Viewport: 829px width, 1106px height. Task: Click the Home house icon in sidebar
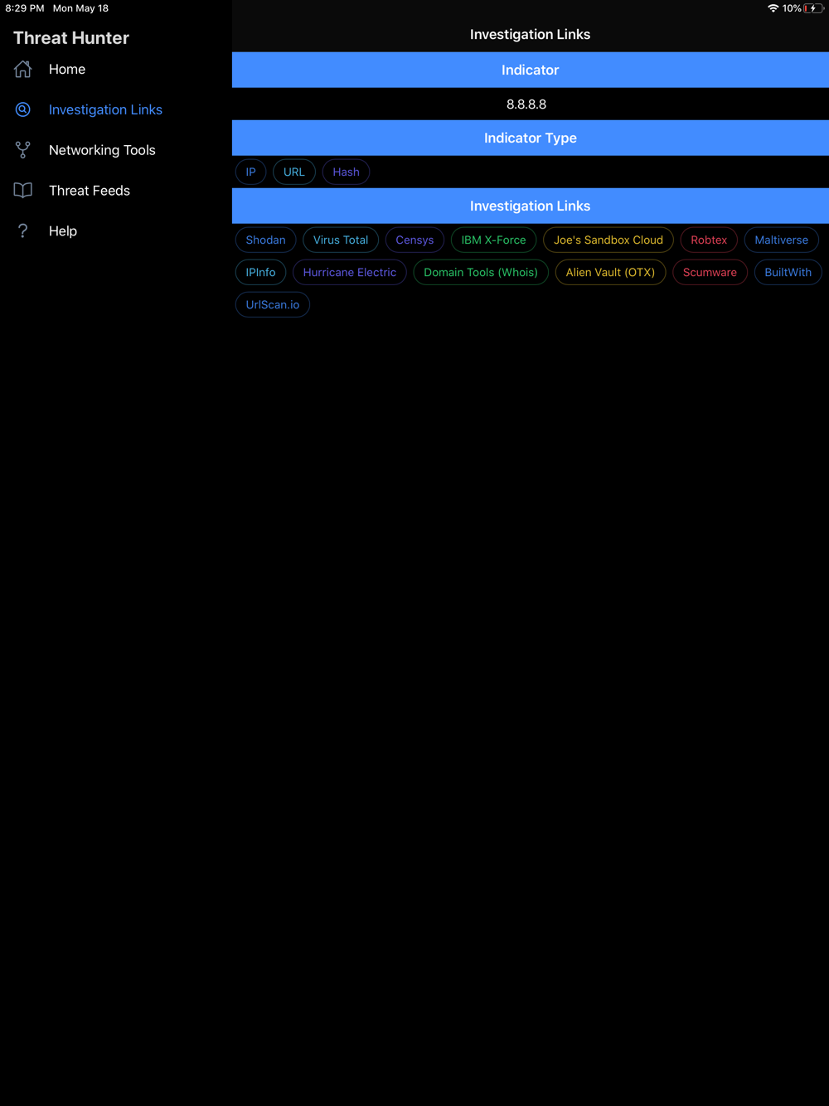pyautogui.click(x=23, y=70)
